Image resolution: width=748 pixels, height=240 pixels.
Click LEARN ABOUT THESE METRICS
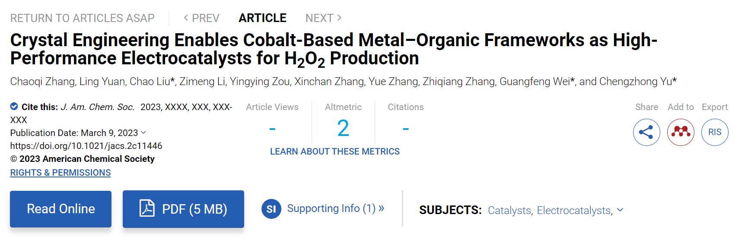(x=335, y=152)
